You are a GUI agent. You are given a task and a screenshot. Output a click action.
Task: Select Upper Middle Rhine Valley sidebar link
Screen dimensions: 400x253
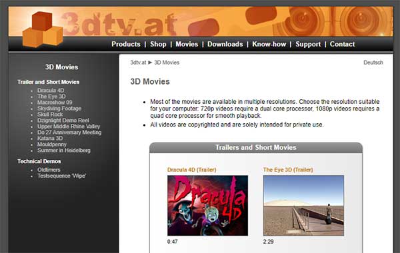pos(69,126)
